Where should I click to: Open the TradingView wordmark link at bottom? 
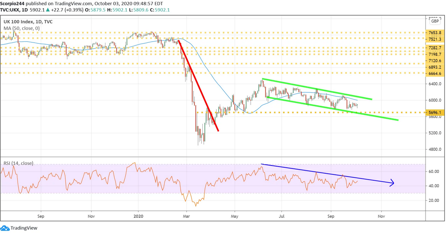(x=24, y=228)
